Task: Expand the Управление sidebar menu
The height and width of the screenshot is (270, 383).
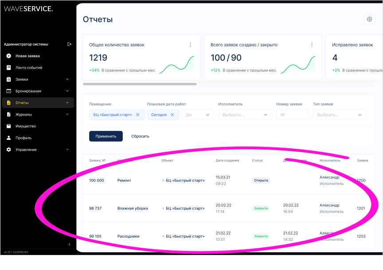Action: click(67, 150)
